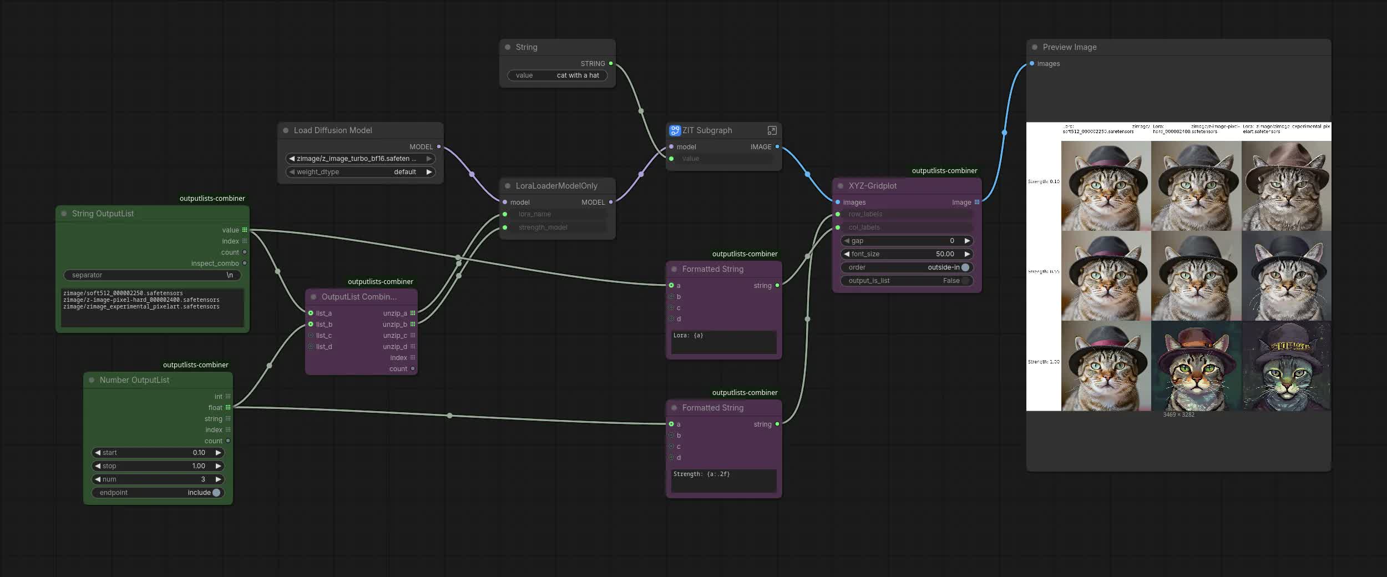Click the safetensors file list text area
This screenshot has width=1387, height=577.
click(153, 307)
